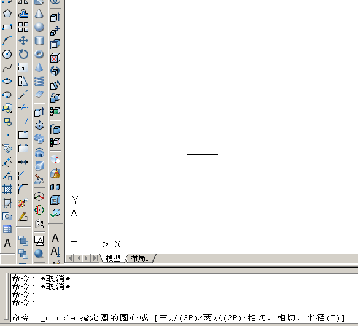This screenshot has width=358, height=326.
Task: Click the Single Line Text AI icon
Action: tap(55, 251)
